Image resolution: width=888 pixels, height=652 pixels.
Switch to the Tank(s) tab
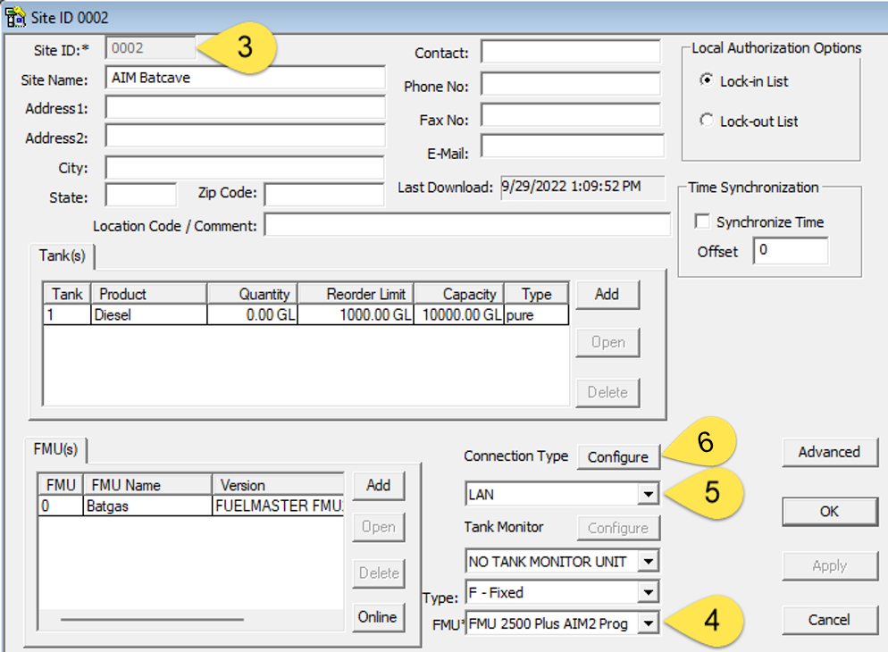(62, 255)
